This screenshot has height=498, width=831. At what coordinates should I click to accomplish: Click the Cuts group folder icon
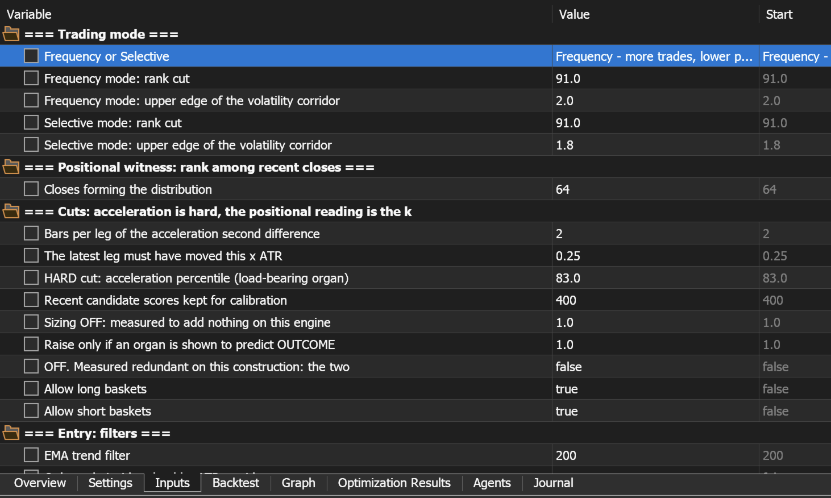[x=11, y=211]
